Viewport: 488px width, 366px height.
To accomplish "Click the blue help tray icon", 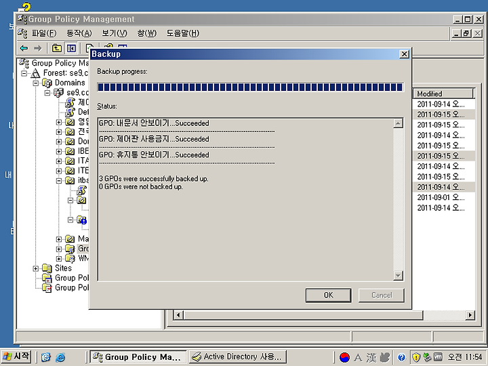I will [402, 357].
